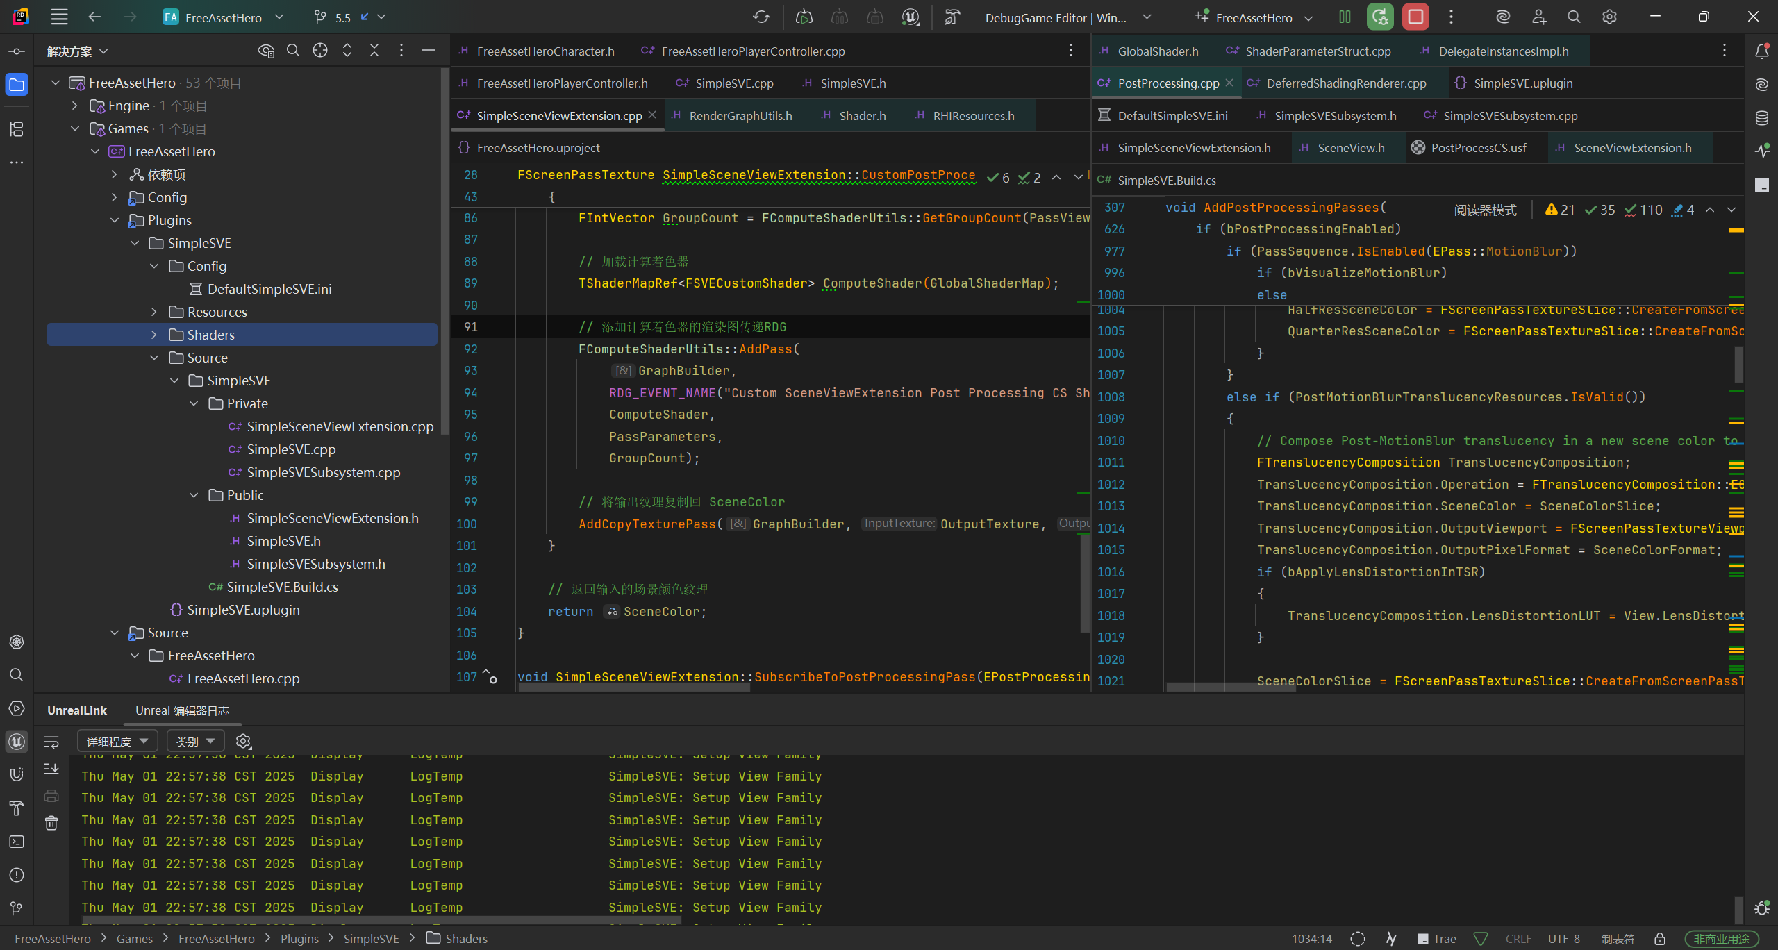This screenshot has height=950, width=1778.
Task: Open the terminal tool window
Action: point(17,842)
